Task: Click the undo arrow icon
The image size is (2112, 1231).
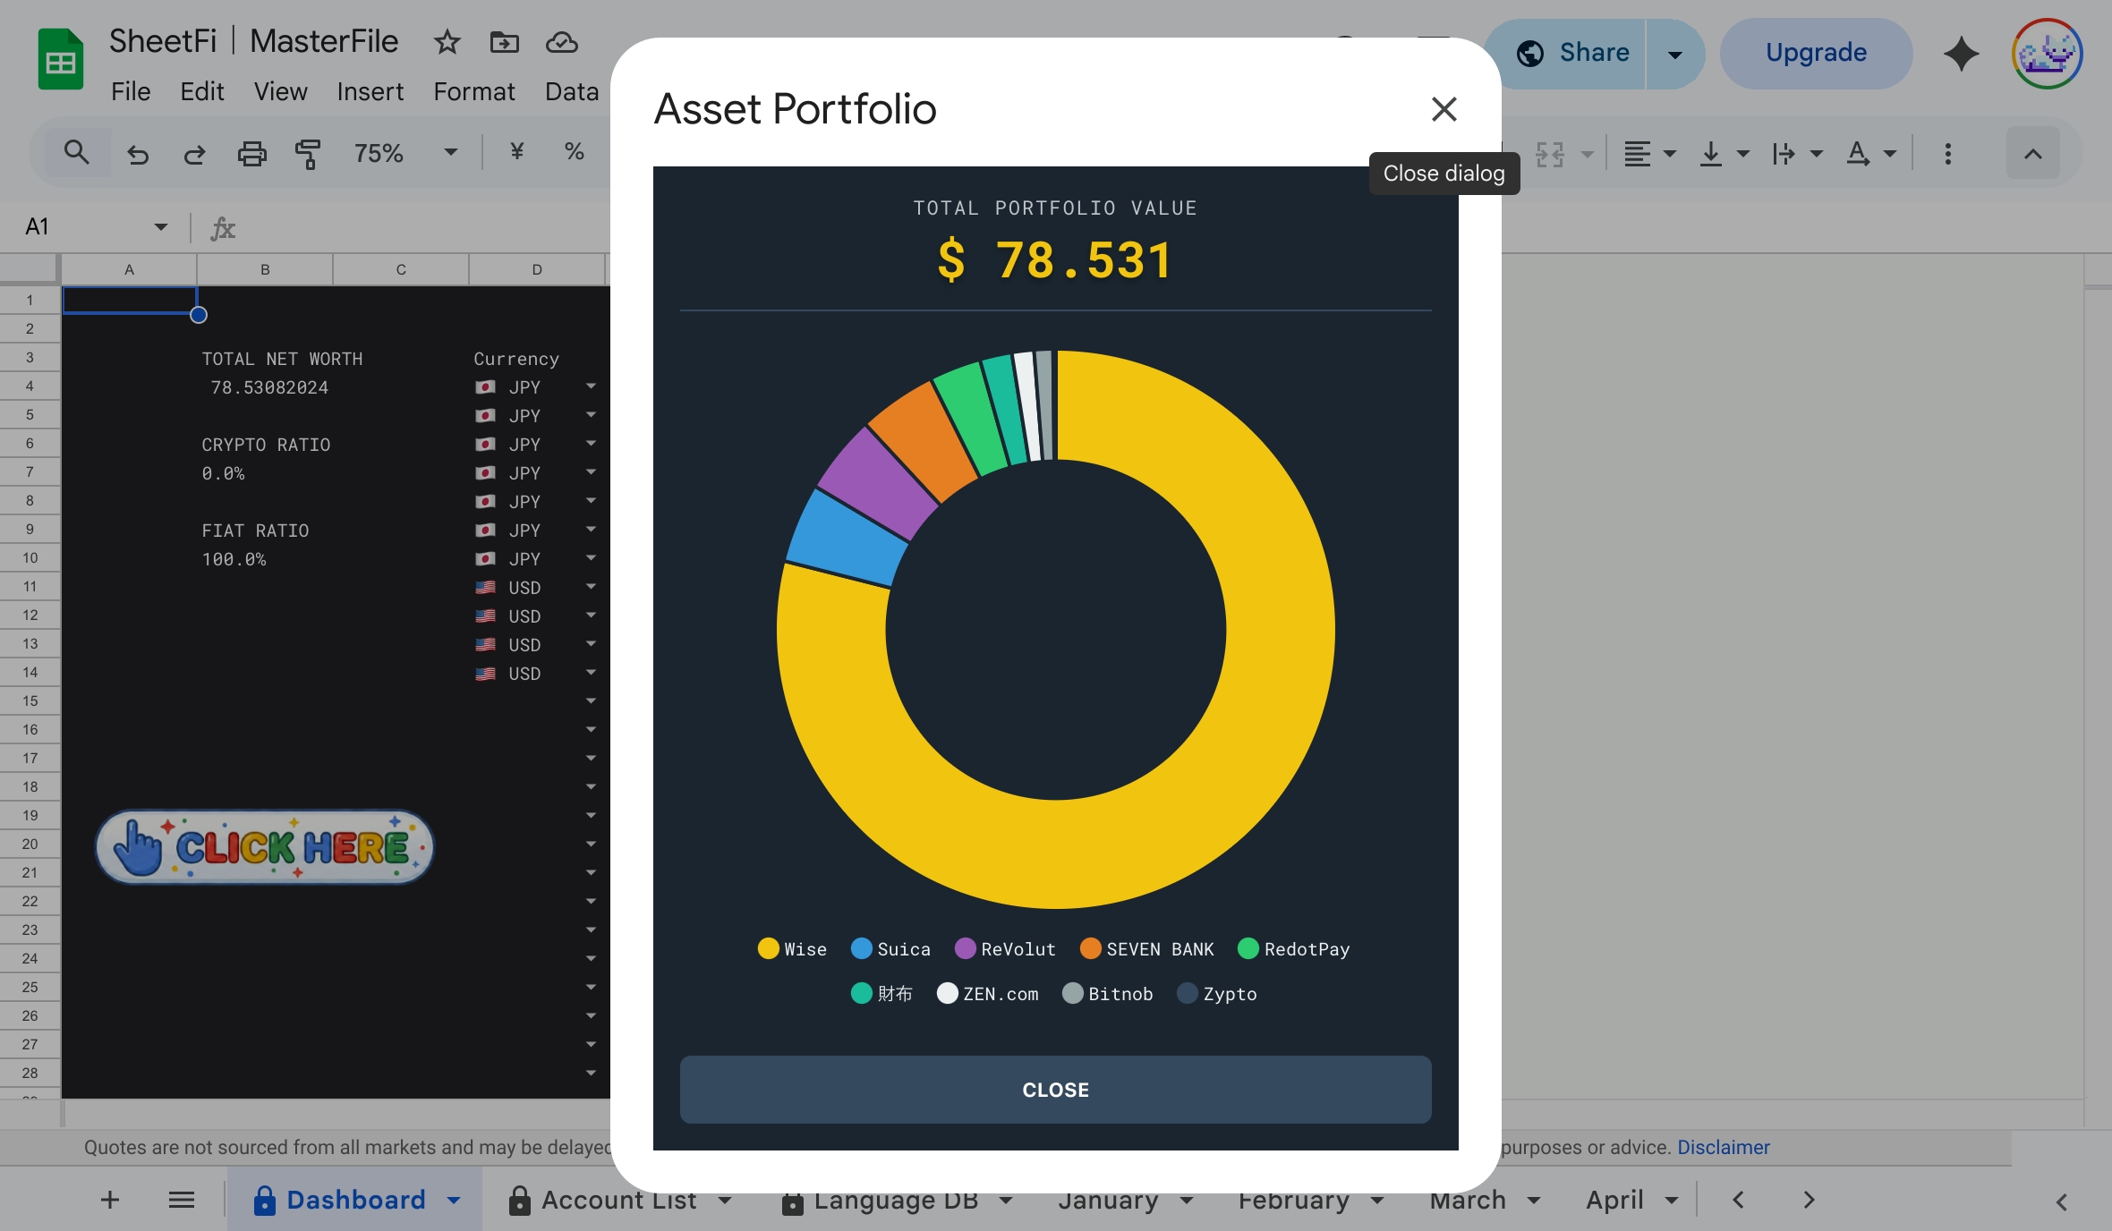Action: [x=137, y=154]
